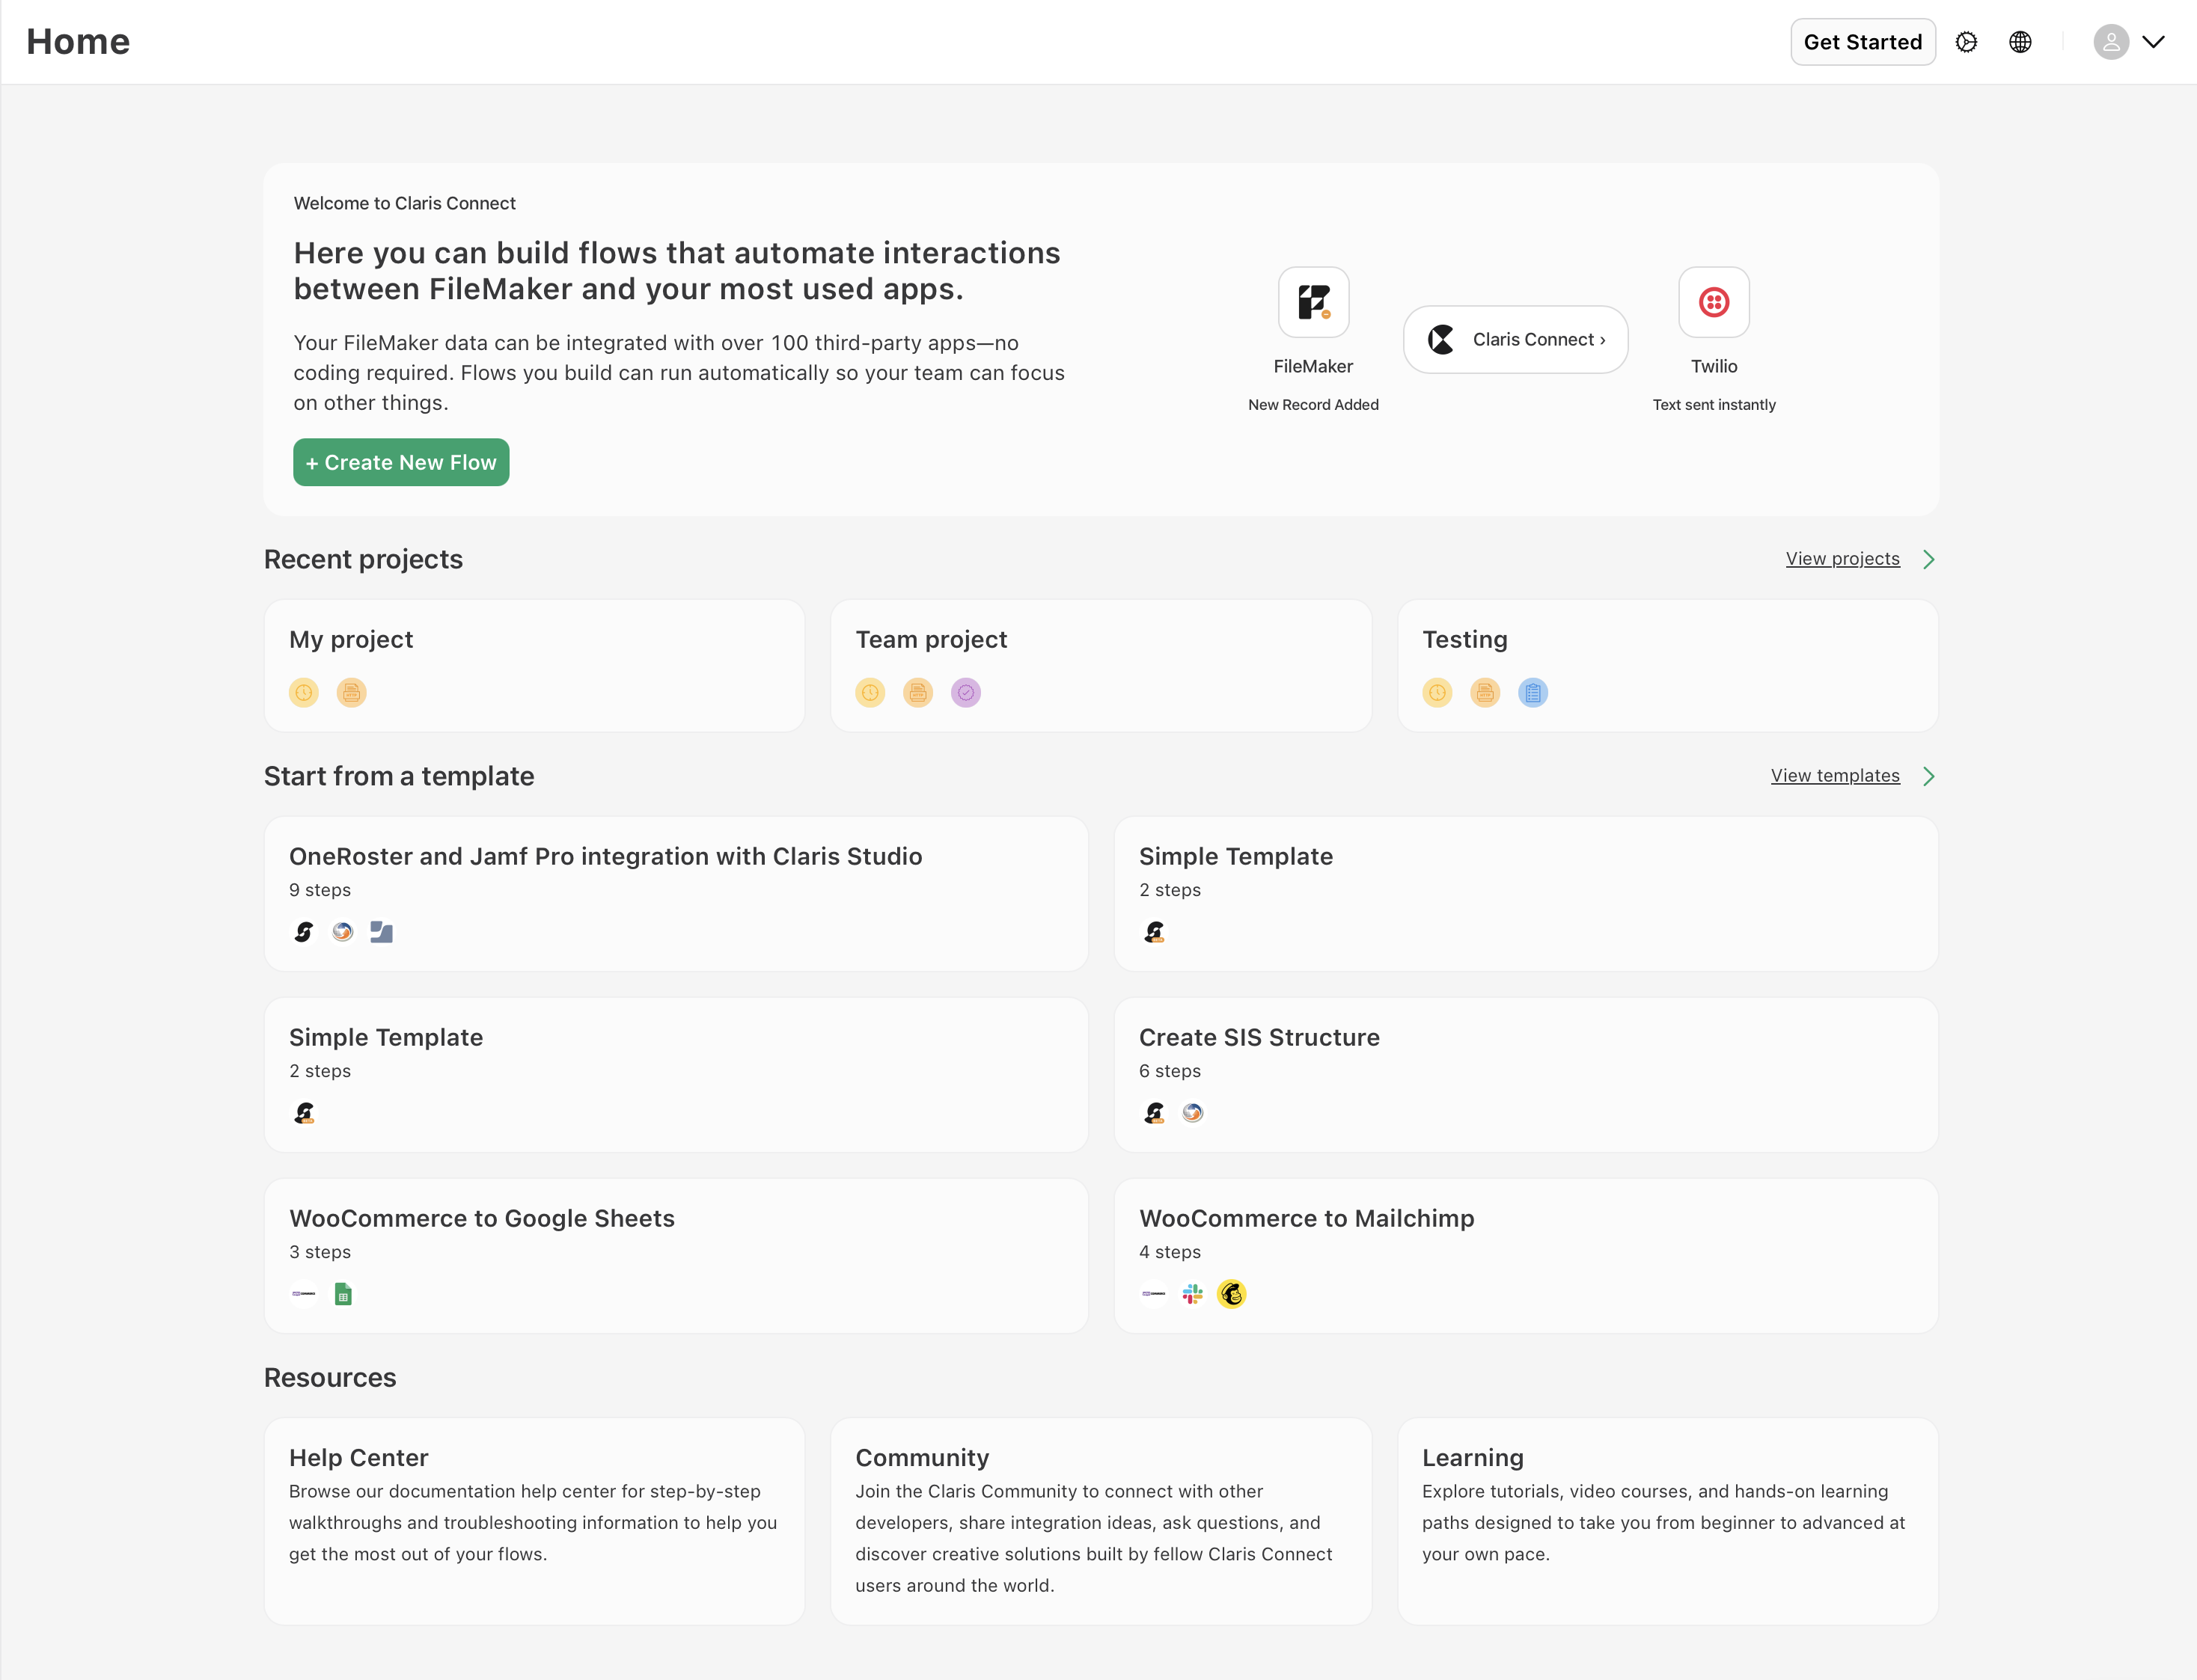Screen dimensions: 2197x1680
Task: Click the Home page title
Action: click(78, 42)
